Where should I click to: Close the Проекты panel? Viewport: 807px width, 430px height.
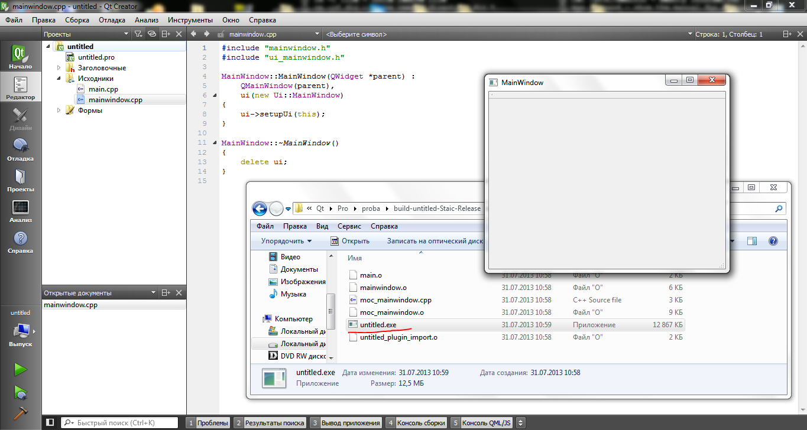(179, 34)
